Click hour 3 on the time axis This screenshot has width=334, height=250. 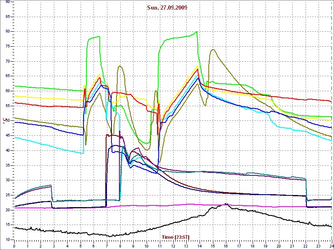[54, 245]
